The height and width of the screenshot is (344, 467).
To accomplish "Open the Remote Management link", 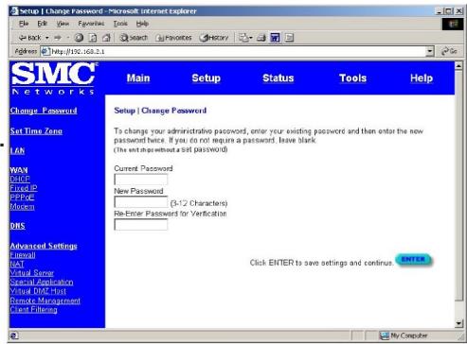I will [45, 301].
